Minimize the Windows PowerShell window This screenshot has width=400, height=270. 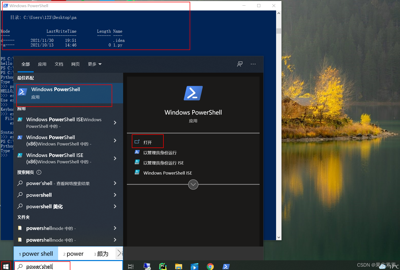click(x=244, y=6)
